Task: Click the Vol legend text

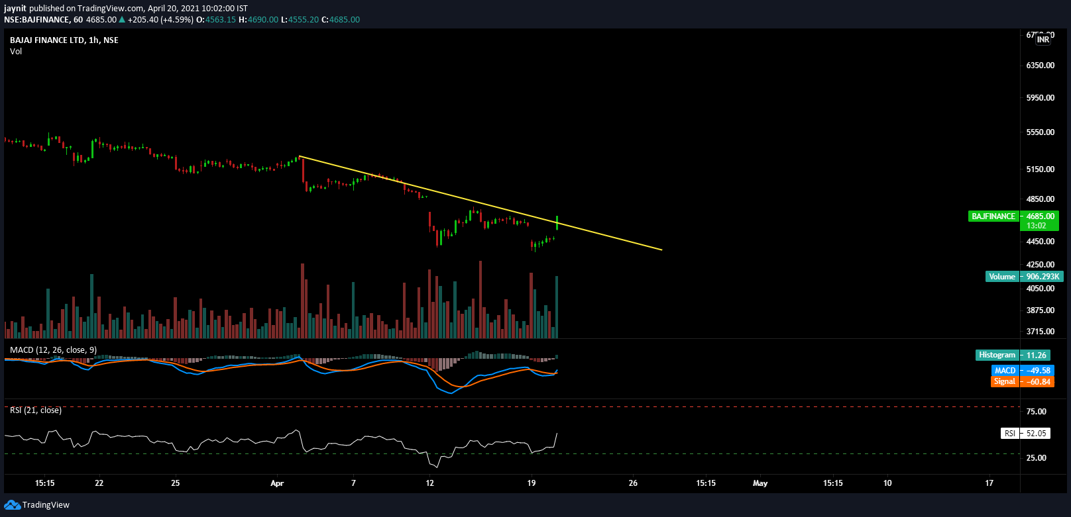Action: tap(16, 52)
